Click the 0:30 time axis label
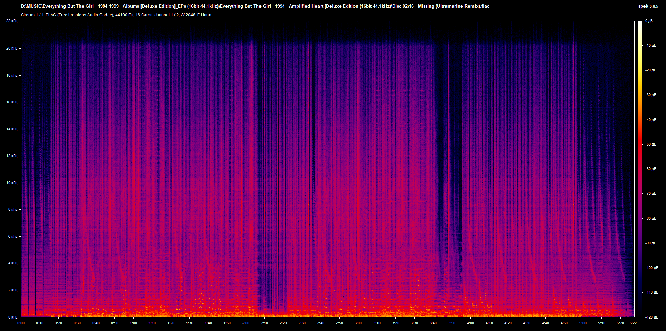666x331 pixels. click(x=77, y=323)
